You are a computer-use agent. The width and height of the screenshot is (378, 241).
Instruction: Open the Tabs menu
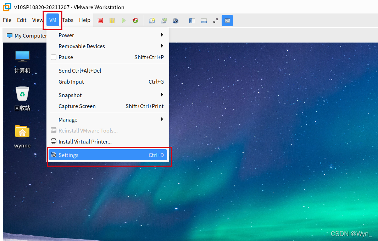click(68, 20)
